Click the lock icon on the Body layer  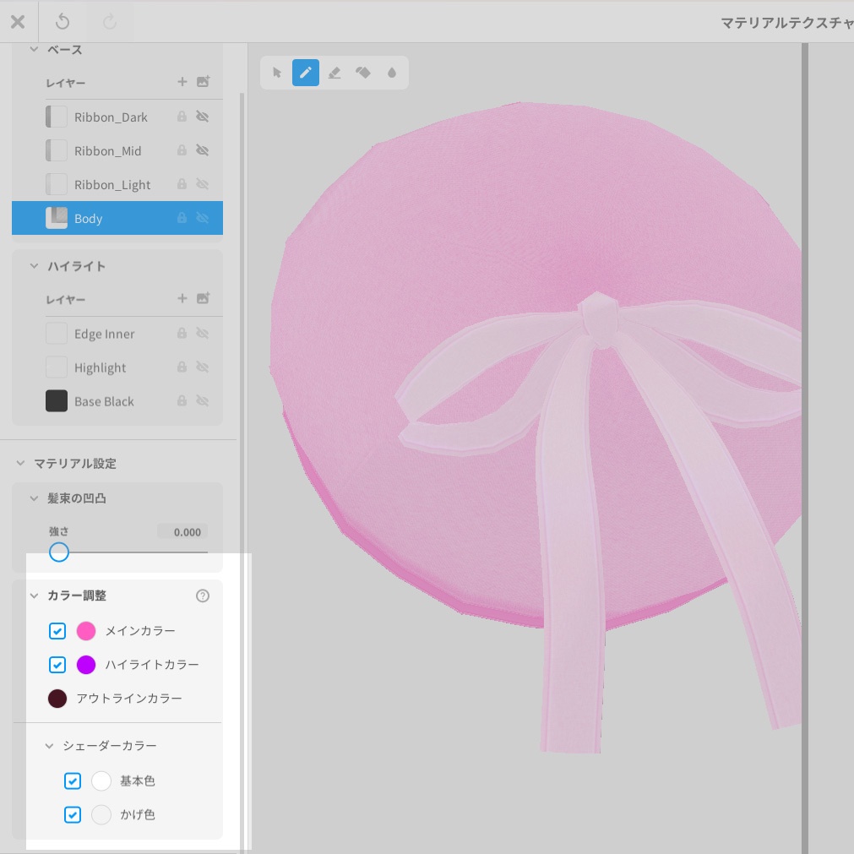coord(182,218)
